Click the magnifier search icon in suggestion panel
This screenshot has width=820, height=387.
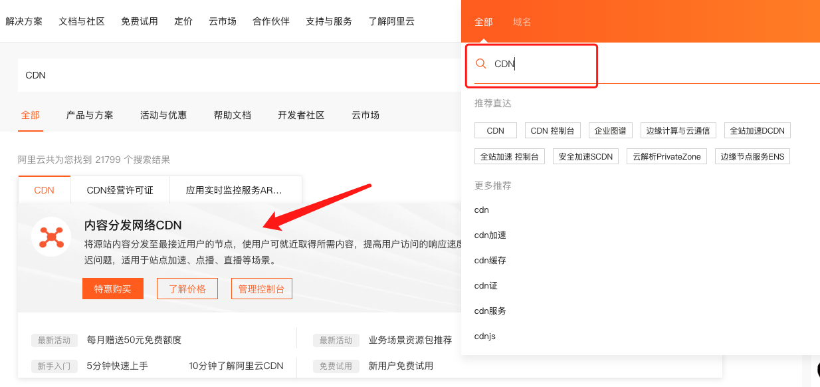click(481, 63)
